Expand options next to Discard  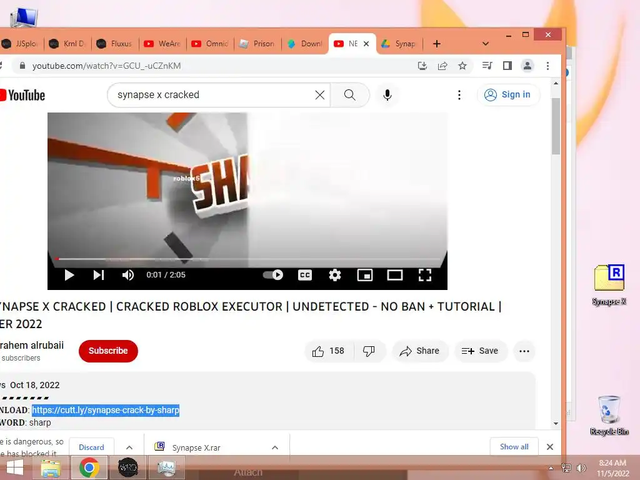pos(129,447)
